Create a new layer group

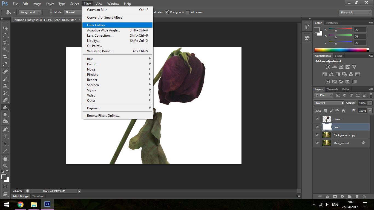pyautogui.click(x=350, y=196)
